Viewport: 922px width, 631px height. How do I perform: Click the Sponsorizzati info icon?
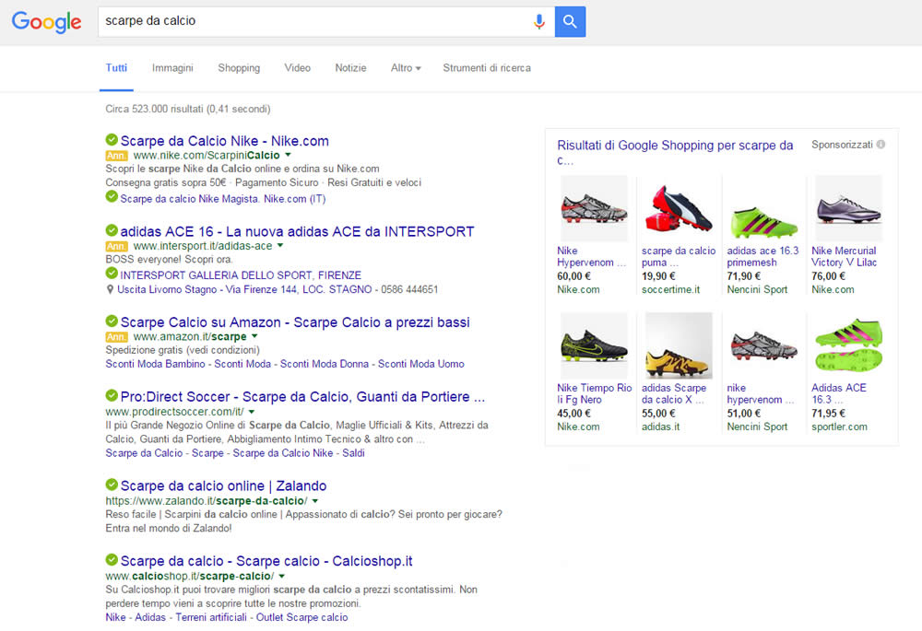[x=881, y=145]
